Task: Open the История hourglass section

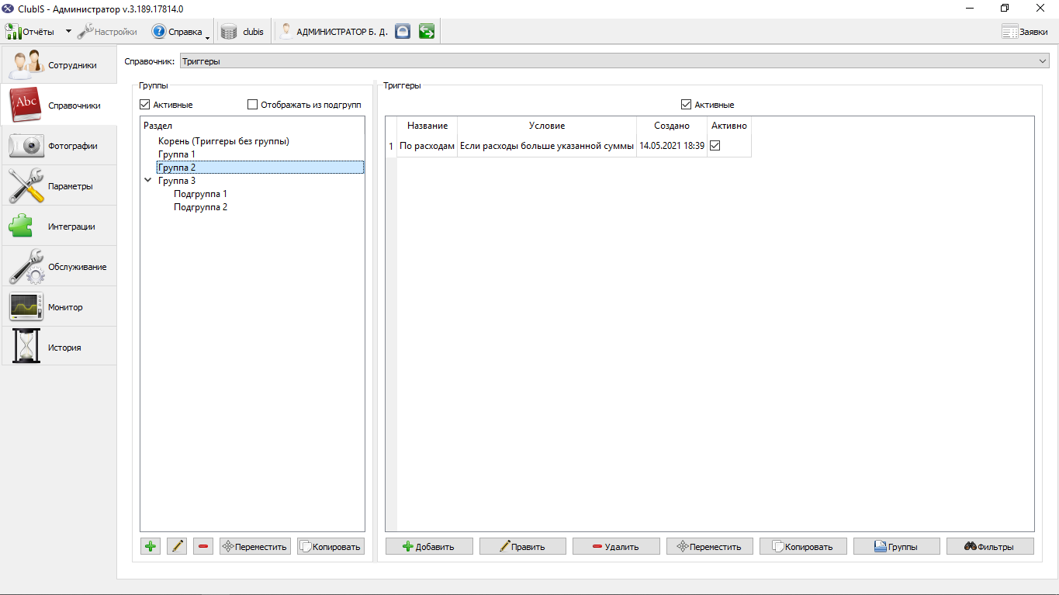Action: pos(59,348)
